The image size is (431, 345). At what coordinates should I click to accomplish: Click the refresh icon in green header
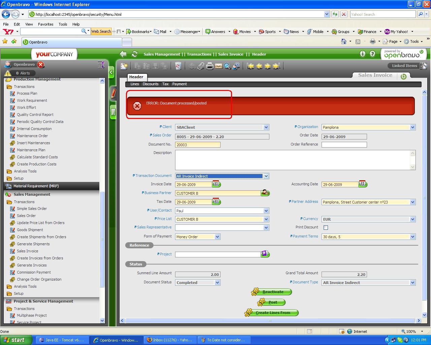[x=135, y=54]
